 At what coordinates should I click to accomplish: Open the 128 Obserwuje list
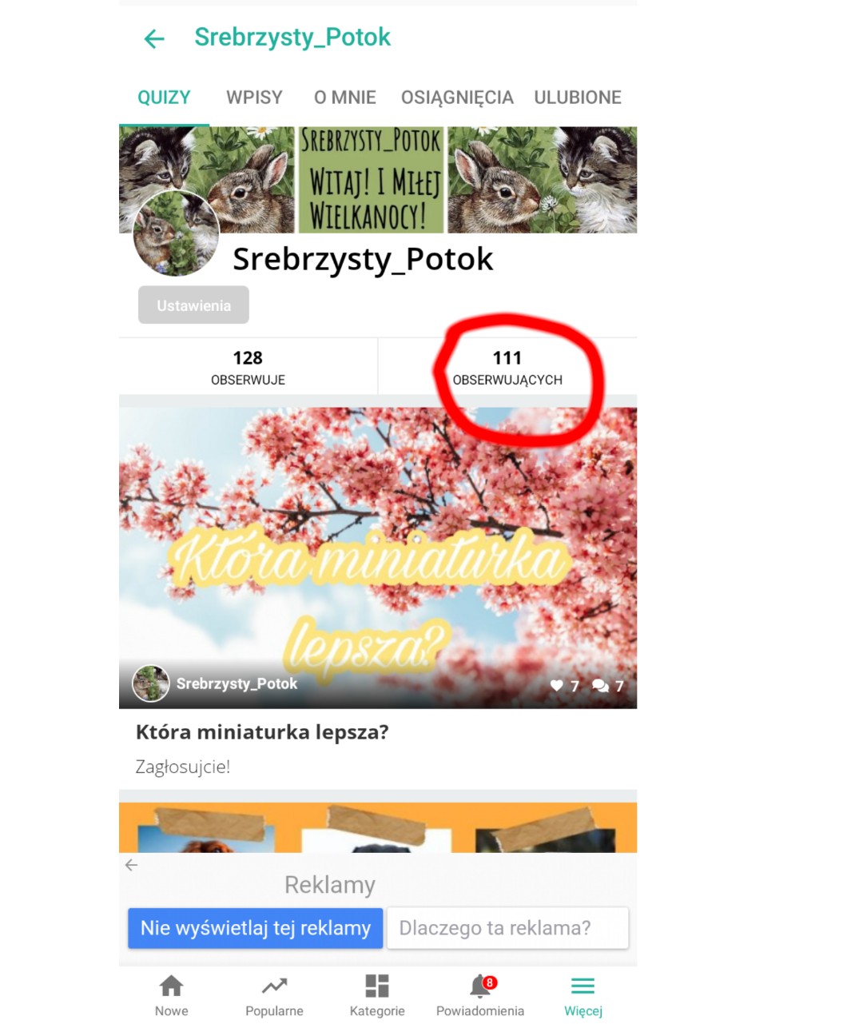(249, 367)
